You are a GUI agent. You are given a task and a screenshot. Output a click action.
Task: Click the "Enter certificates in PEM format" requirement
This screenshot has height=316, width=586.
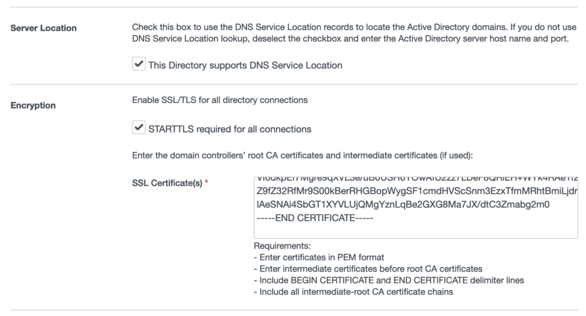(x=319, y=257)
